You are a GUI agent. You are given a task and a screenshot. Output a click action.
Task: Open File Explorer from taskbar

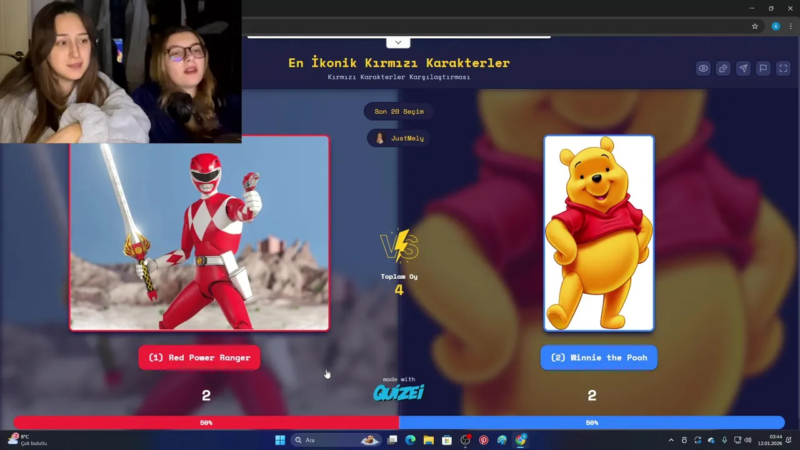pos(429,440)
